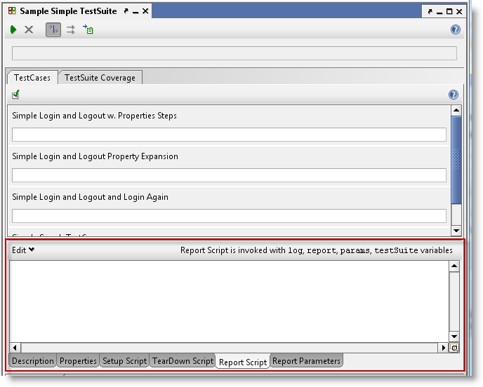Click script editor scroll up arrow
The height and width of the screenshot is (387, 483).
tap(454, 266)
